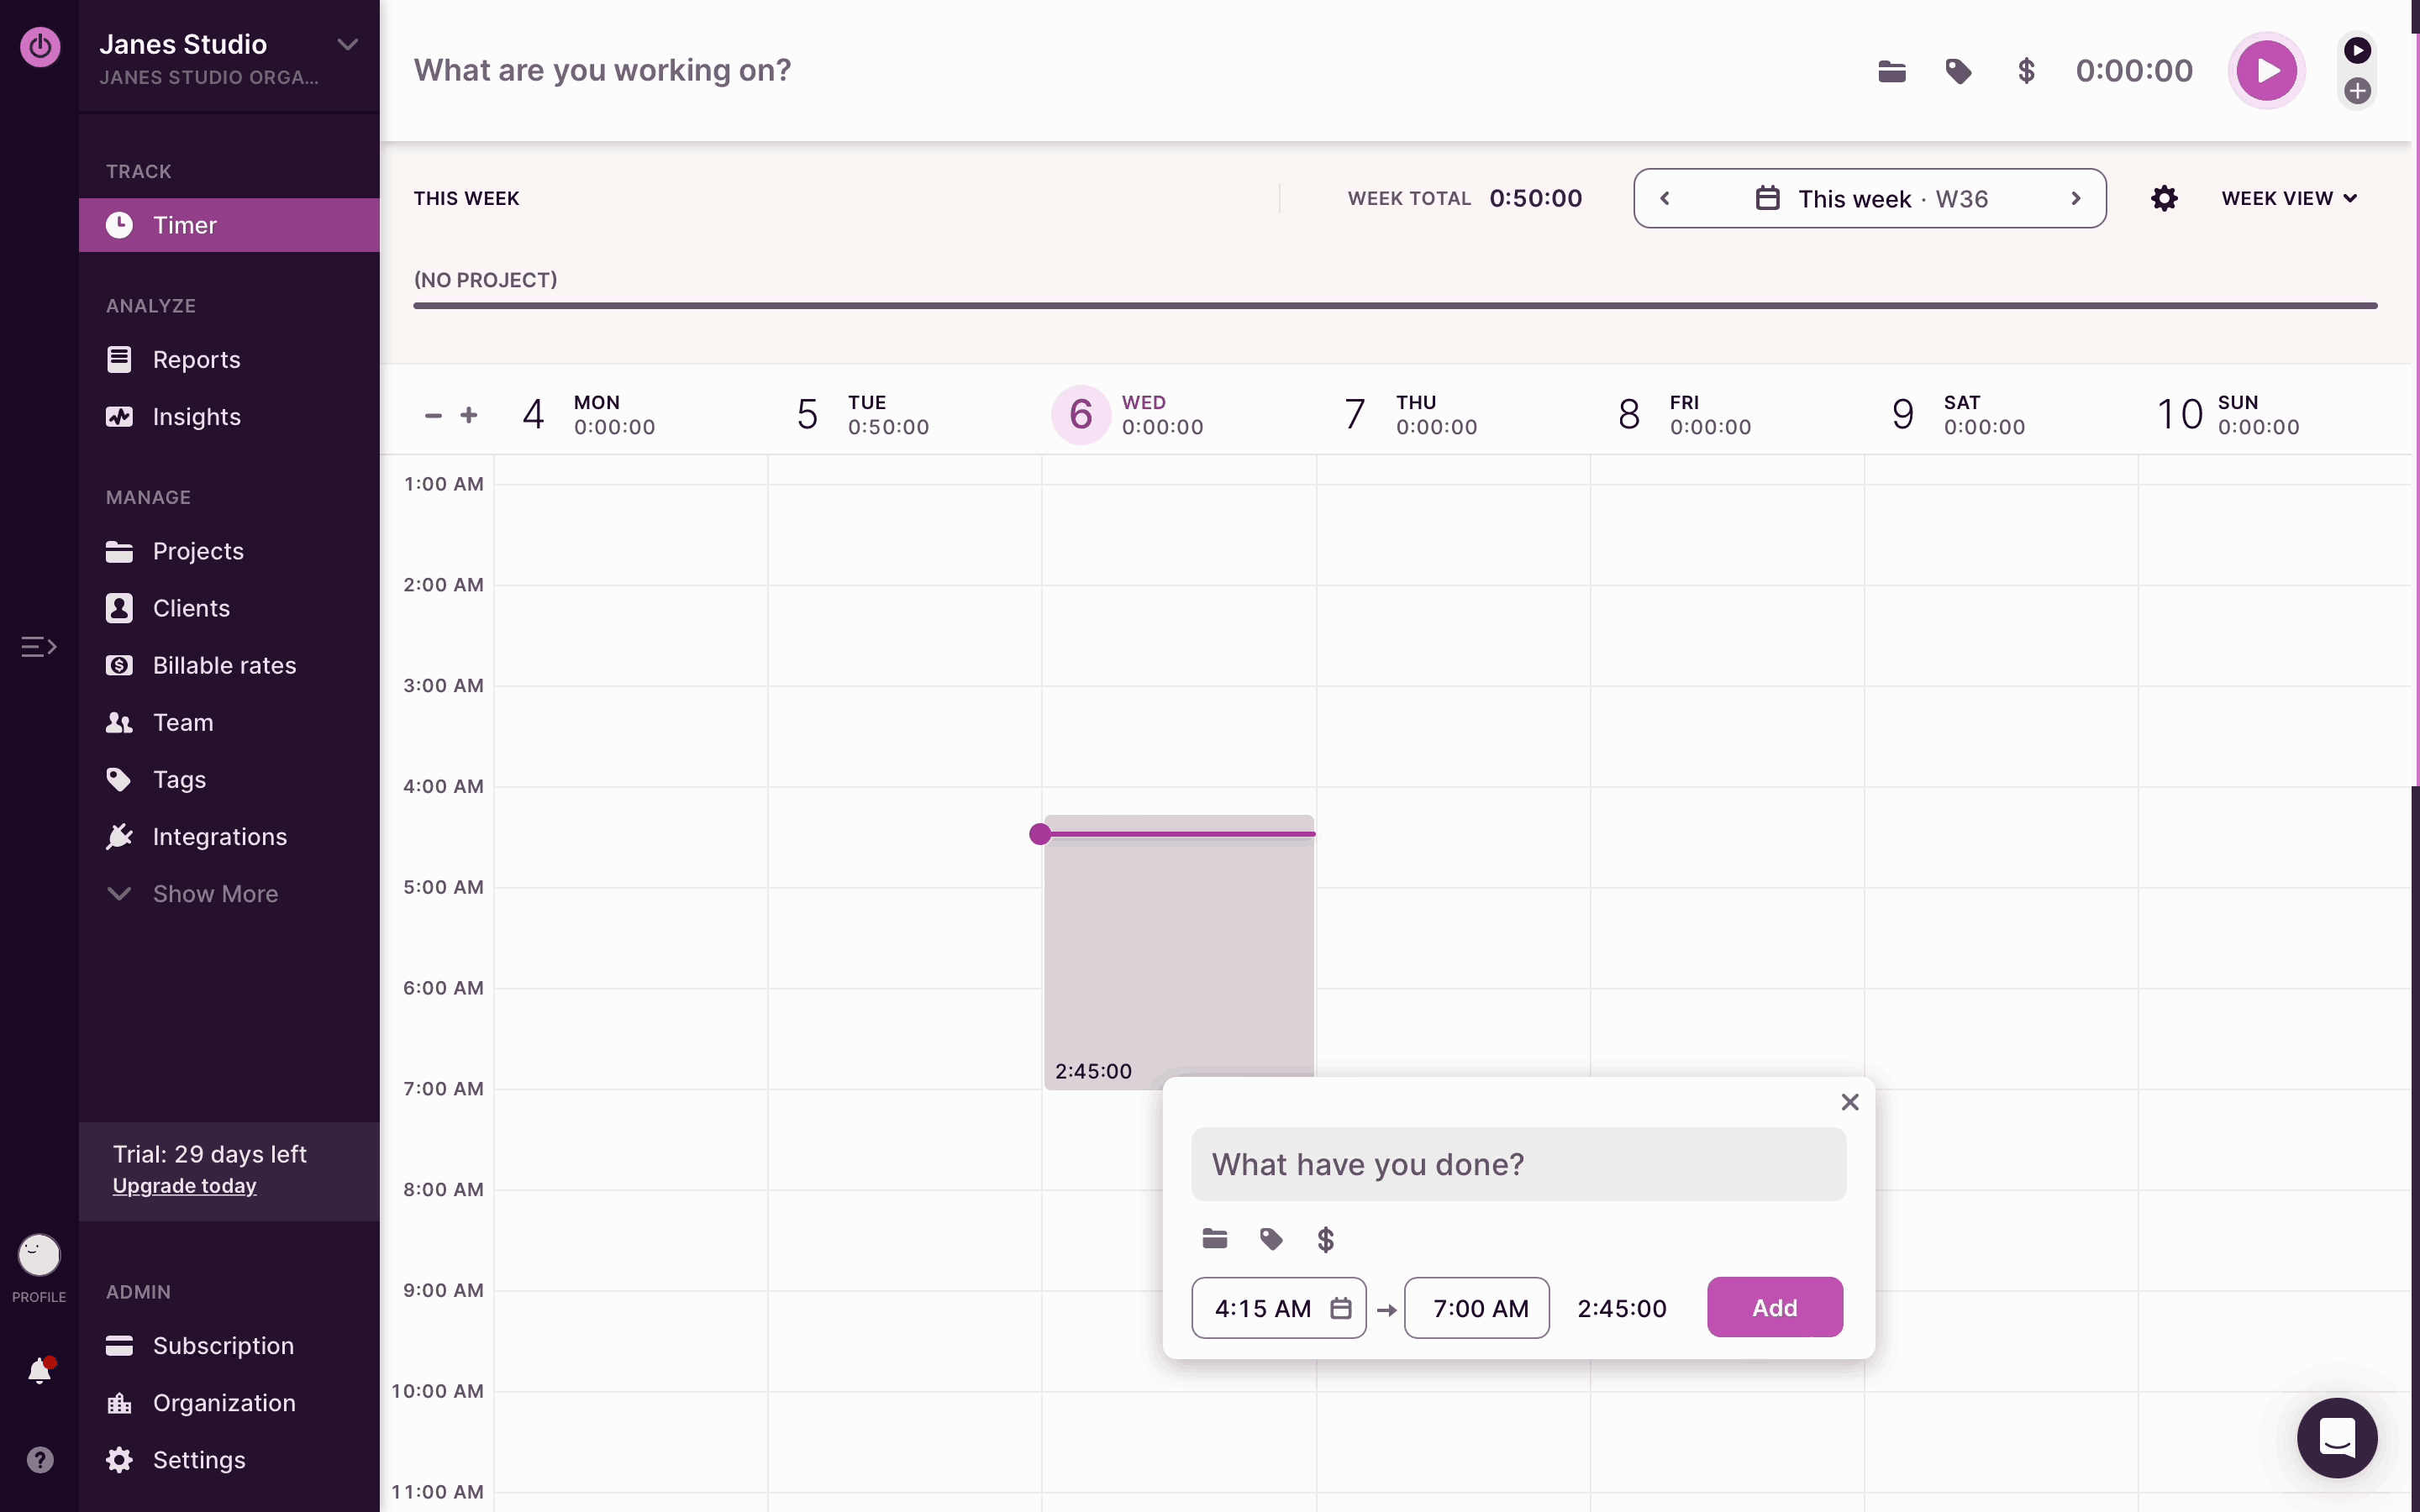Open project folder picker in top bar
Screen dimensions: 2420x1512
click(1891, 71)
